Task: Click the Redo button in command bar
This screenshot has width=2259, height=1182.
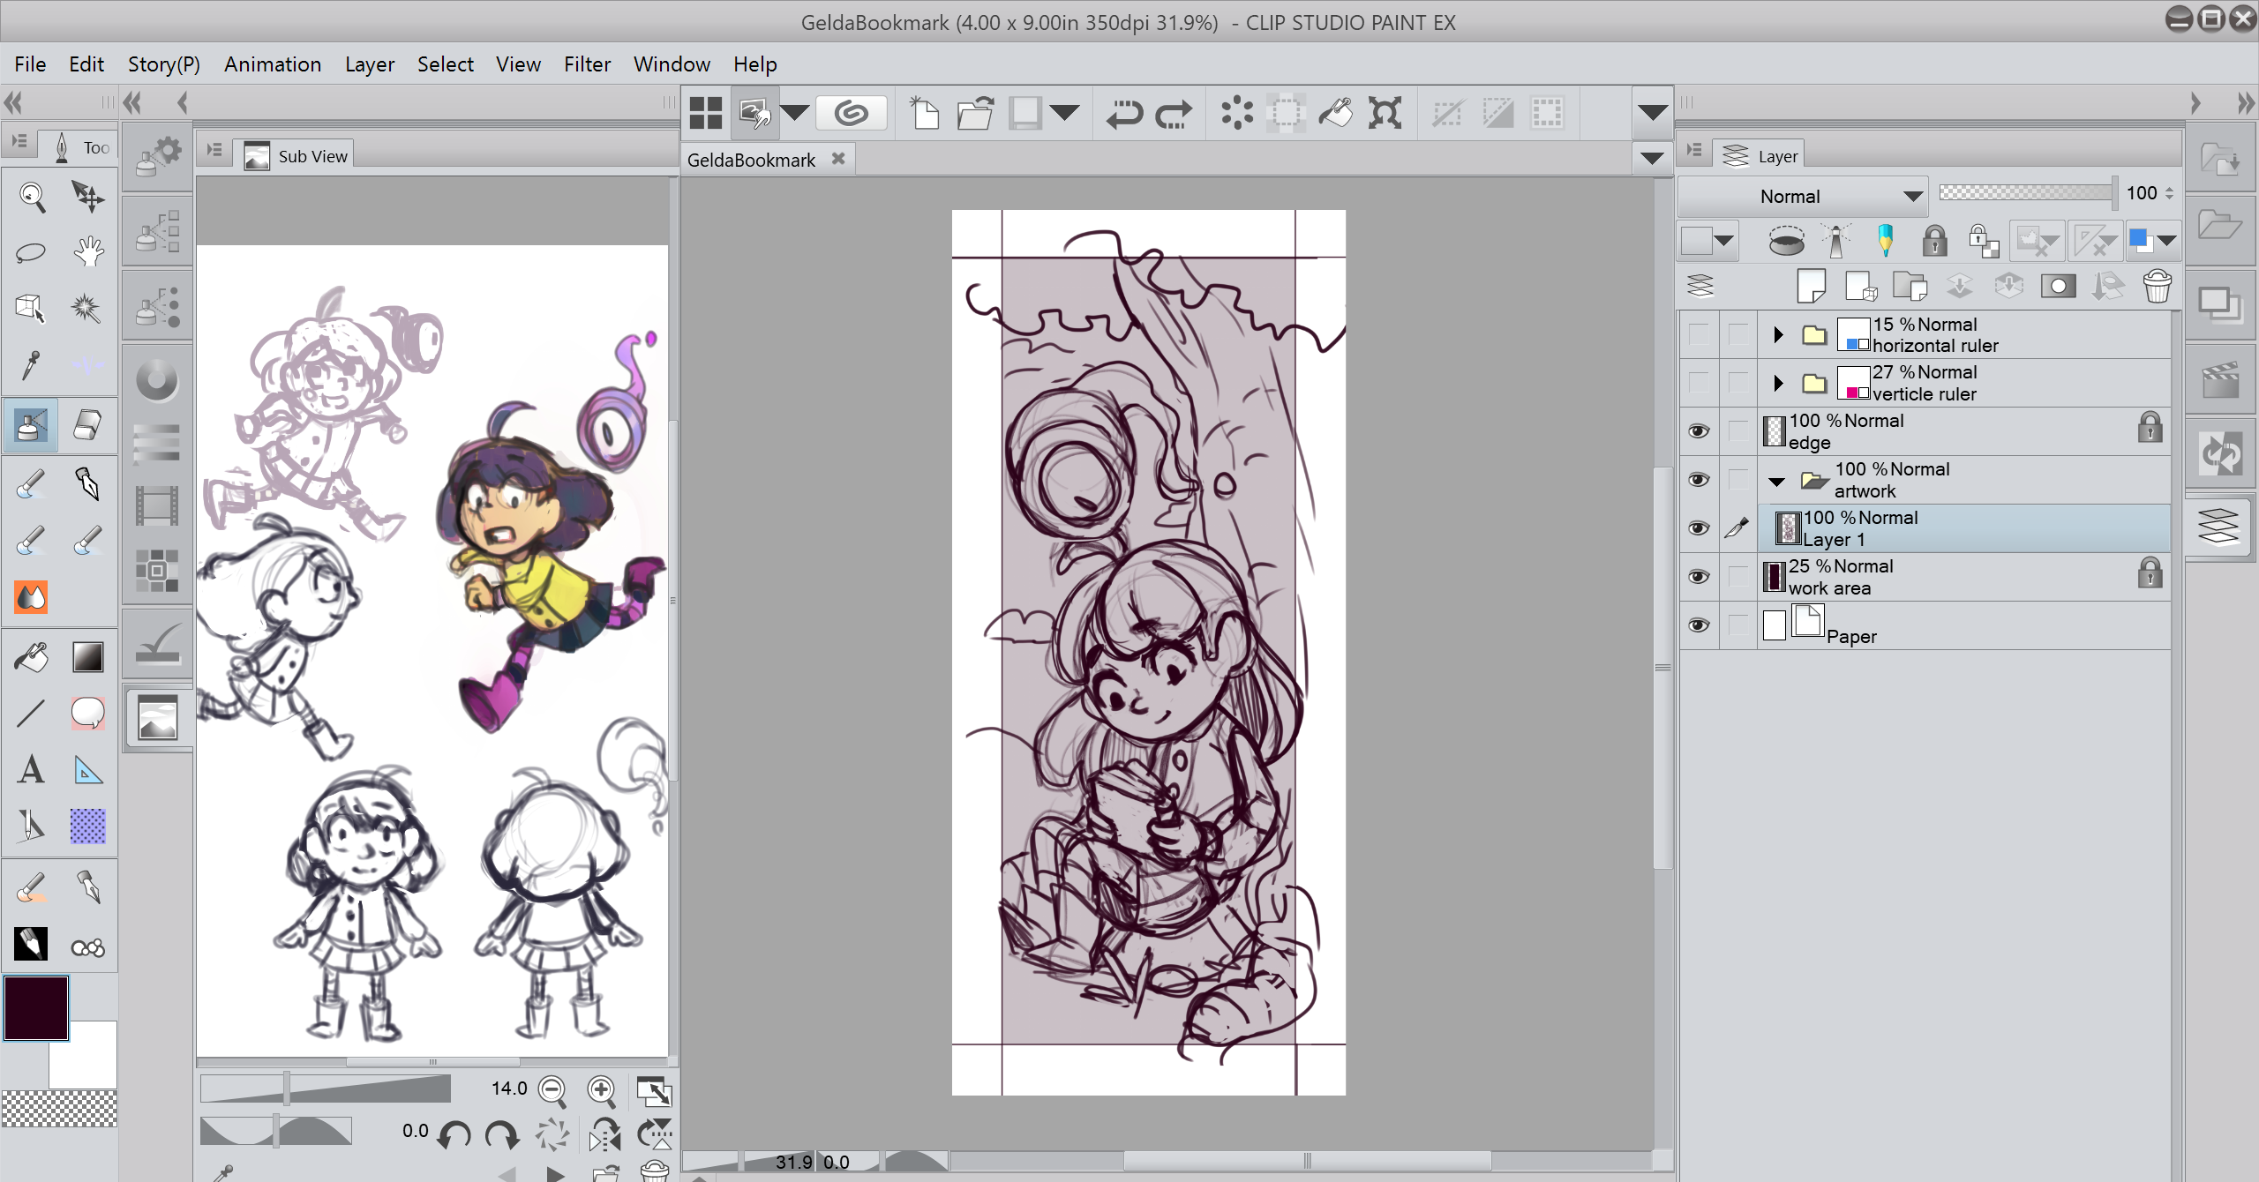Action: 1174,114
